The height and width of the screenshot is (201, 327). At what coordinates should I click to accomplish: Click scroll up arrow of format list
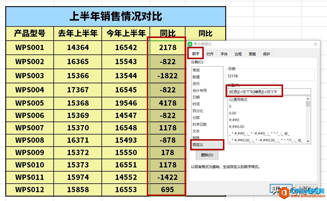(x=308, y=99)
